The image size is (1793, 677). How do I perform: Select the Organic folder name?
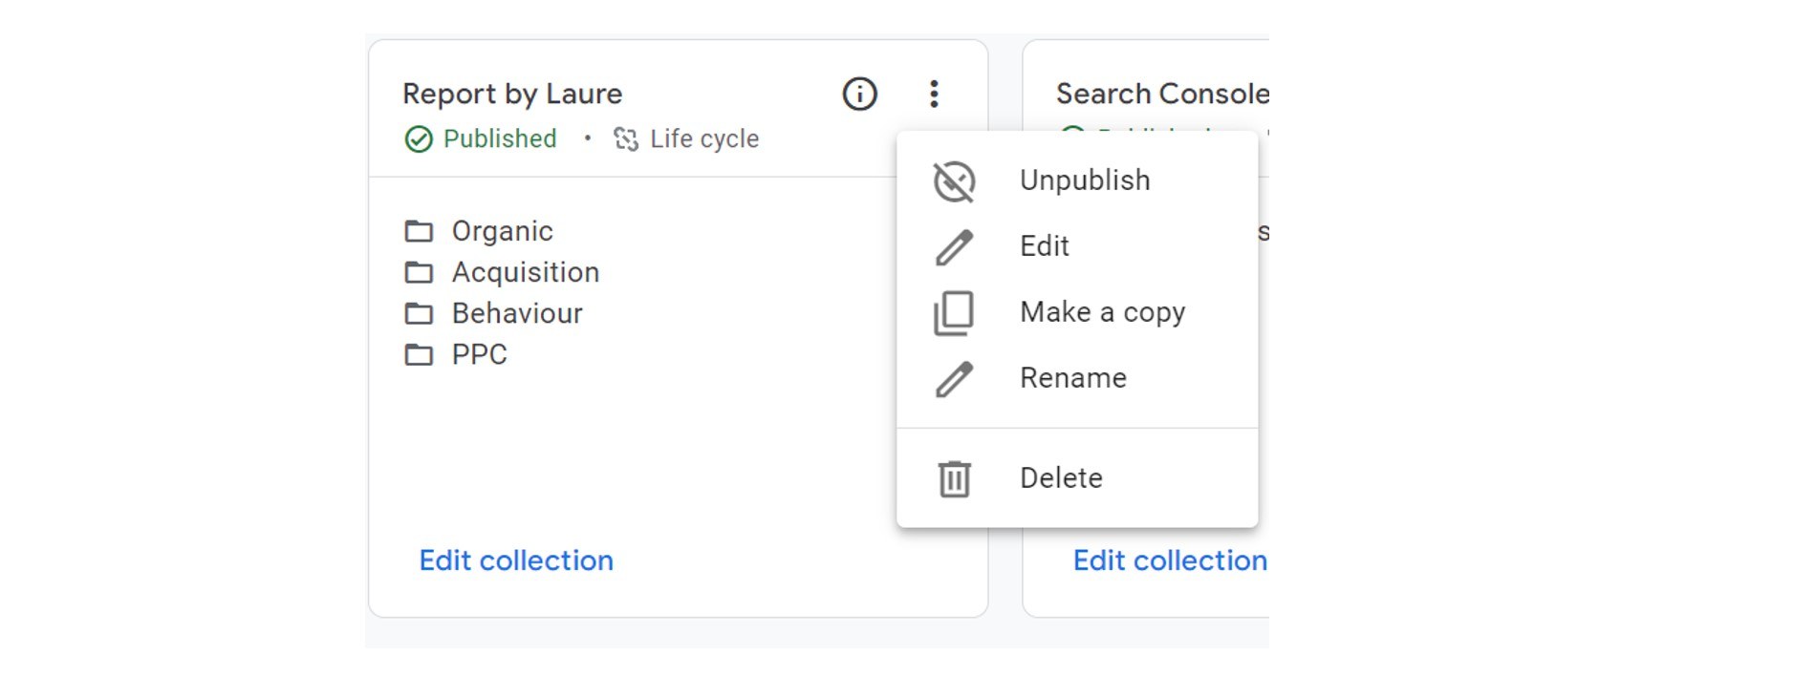(503, 231)
